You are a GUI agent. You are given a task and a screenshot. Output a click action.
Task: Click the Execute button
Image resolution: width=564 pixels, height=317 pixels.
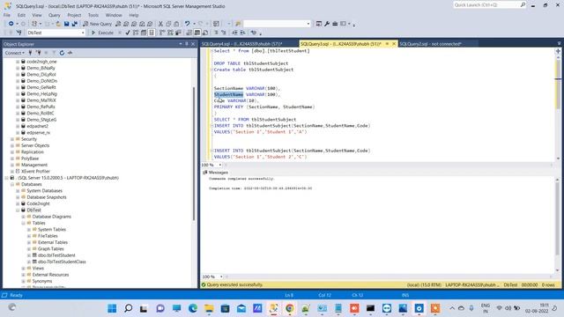102,33
